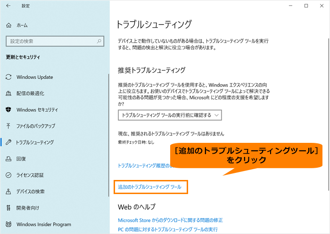Image resolution: width=330 pixels, height=234 pixels.
Task: Open ホーム in the sidebar
Action: coord(22,25)
